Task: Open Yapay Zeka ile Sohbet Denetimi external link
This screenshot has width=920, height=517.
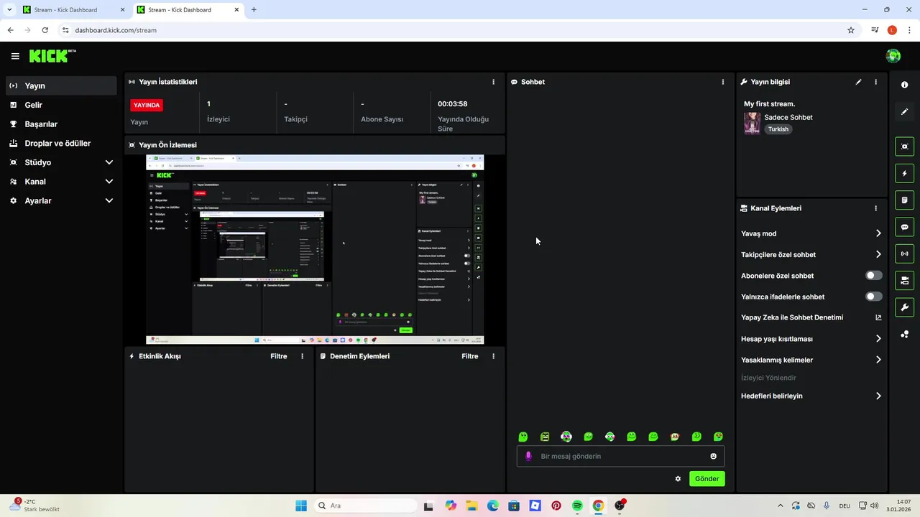Action: tap(878, 317)
